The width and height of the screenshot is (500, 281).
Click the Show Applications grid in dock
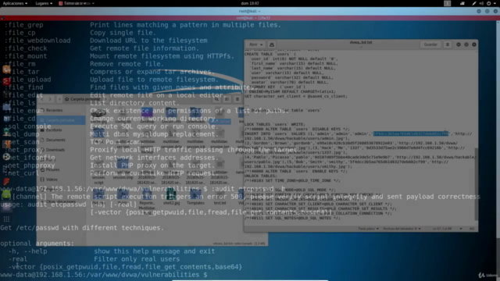(6, 219)
